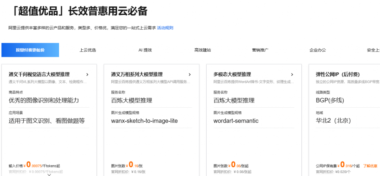Open the 营销推广 tab
Screen dimensions: 380x176
(x=260, y=50)
